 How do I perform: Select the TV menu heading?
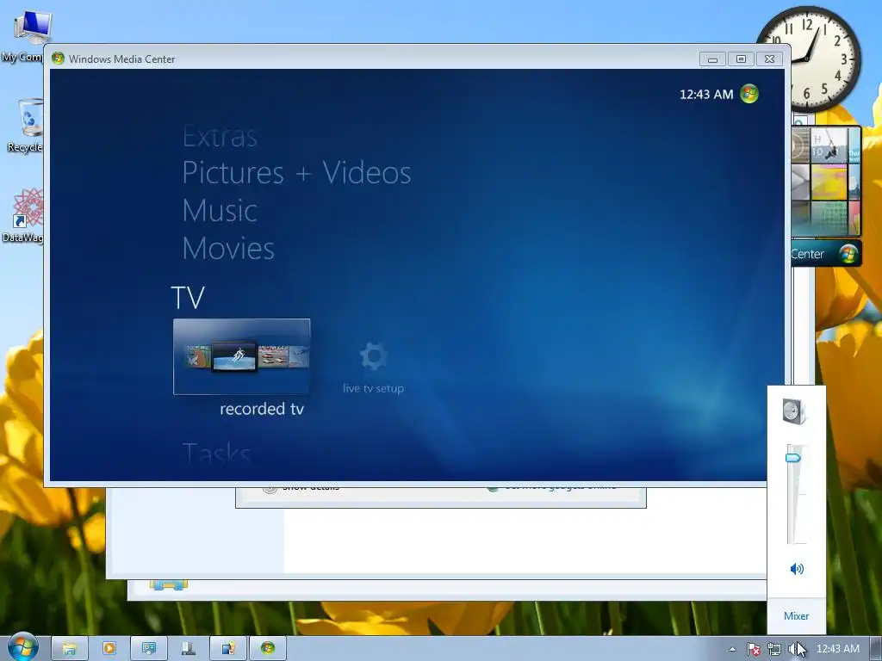point(188,298)
